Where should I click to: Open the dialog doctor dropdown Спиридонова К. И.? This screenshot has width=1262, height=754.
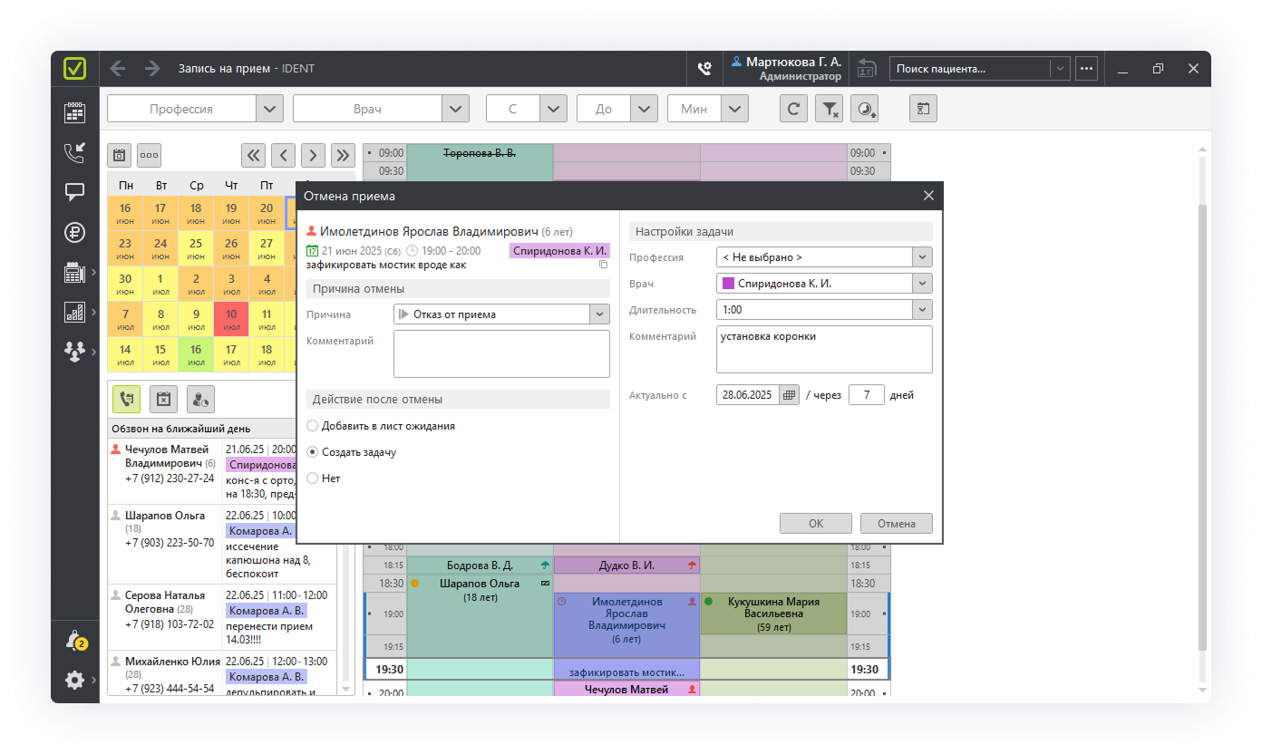(x=923, y=284)
